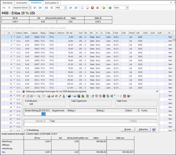Select booking row with Gegenkonto 10000
This screenshot has height=155, width=176.
[88, 37]
